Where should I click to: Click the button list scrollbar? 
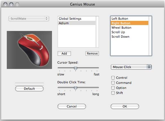[x=150, y=36]
